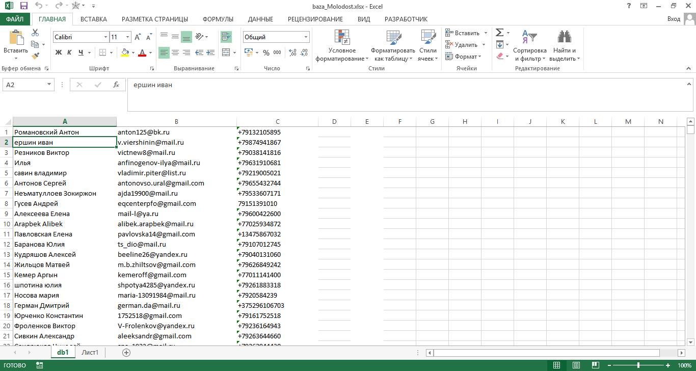This screenshot has width=696, height=371.
Task: Increase decimal places
Action: point(292,52)
